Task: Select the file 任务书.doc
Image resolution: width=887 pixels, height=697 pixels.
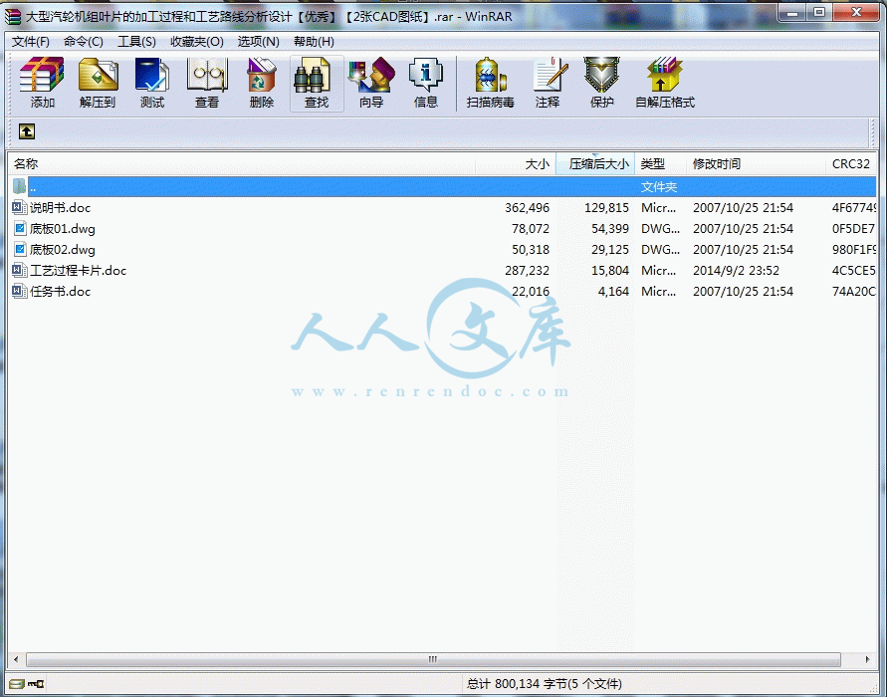Action: pyautogui.click(x=60, y=292)
